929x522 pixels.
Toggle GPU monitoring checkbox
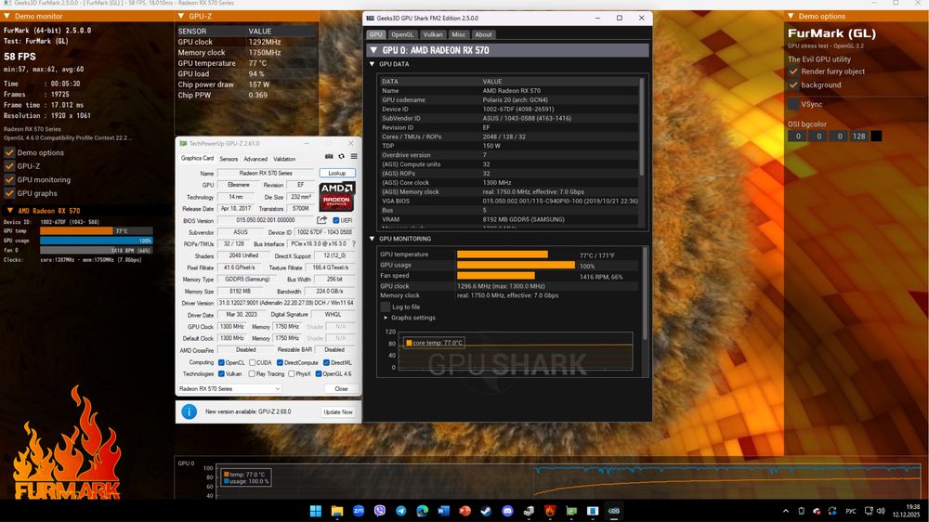pyautogui.click(x=9, y=180)
